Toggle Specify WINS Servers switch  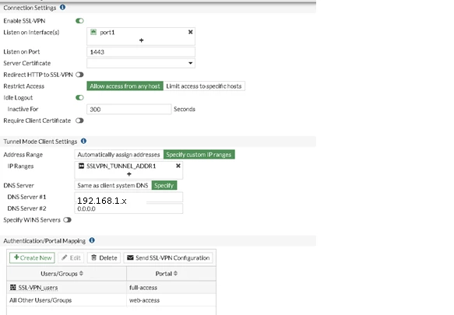coord(67,220)
